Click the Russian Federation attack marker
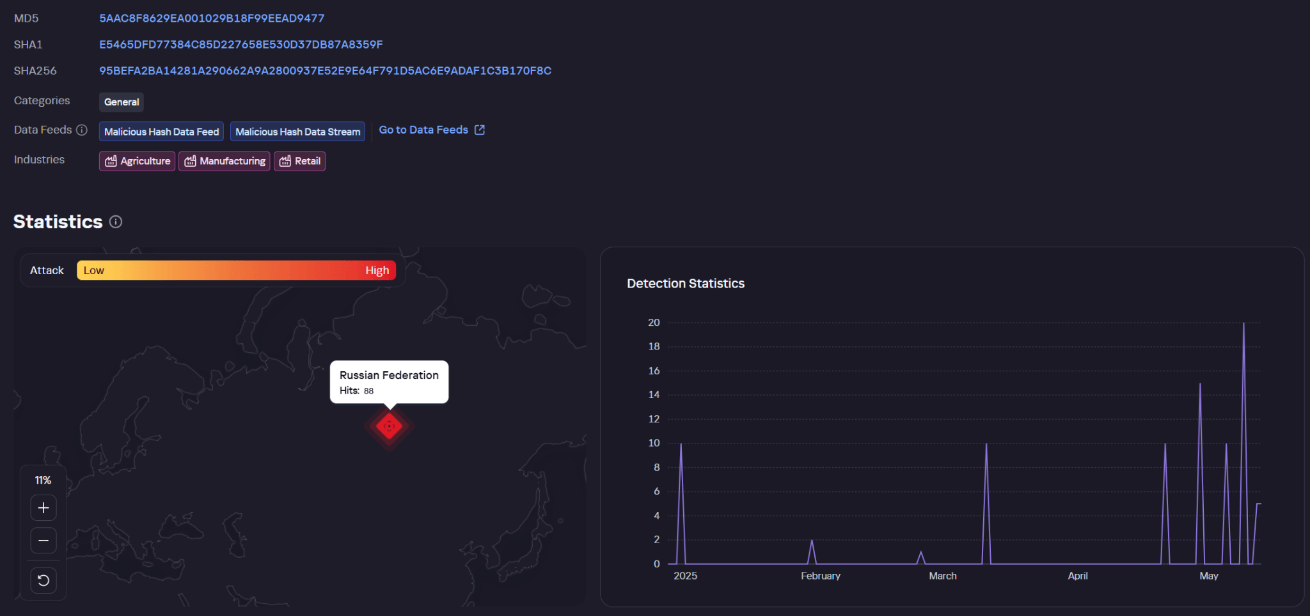Image resolution: width=1310 pixels, height=616 pixels. [x=389, y=426]
